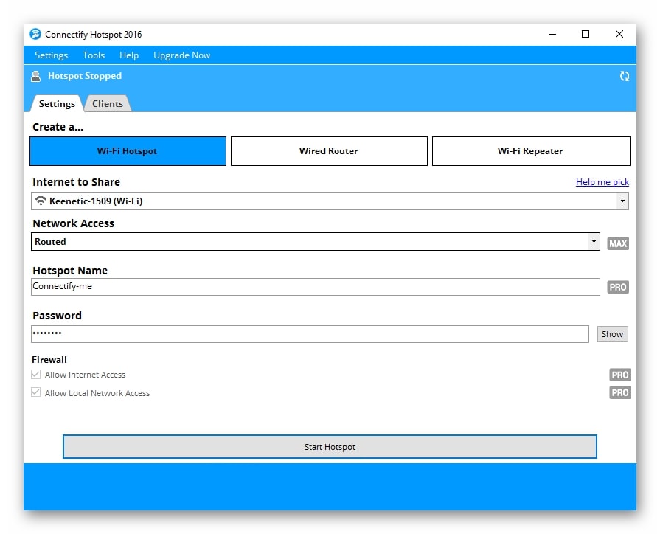The width and height of the screenshot is (660, 534).
Task: Click into the Hotspot Name text field
Action: pyautogui.click(x=316, y=287)
